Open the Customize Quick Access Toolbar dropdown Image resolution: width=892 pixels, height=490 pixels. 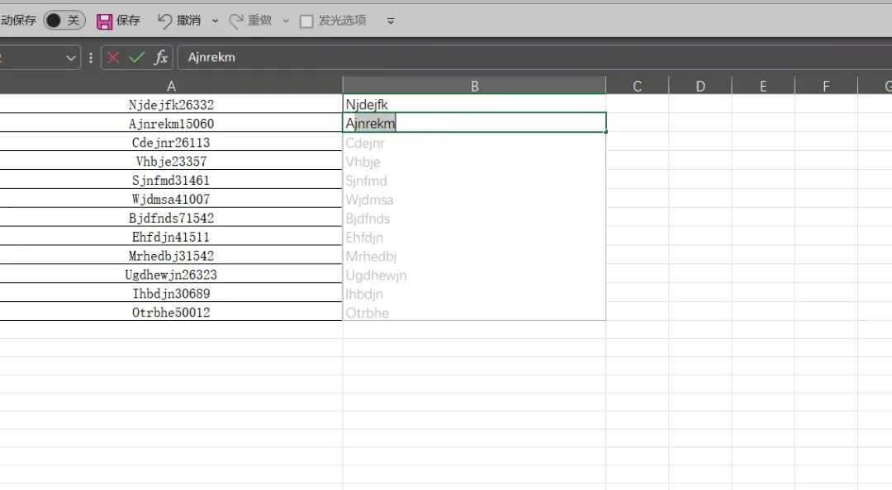(391, 21)
